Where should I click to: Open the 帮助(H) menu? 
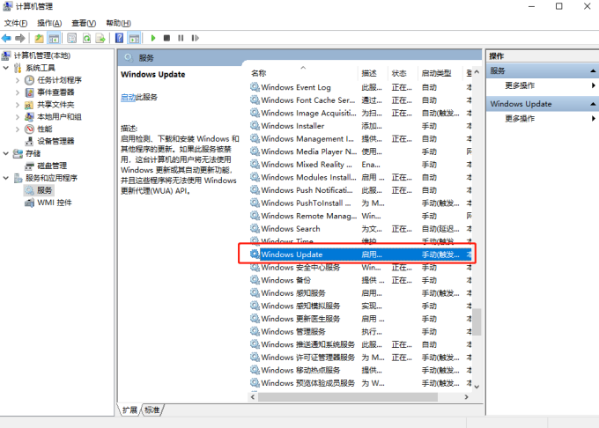pos(118,23)
